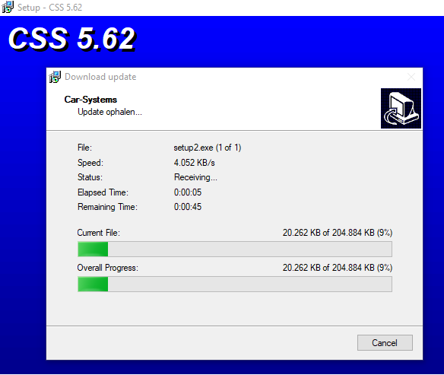This screenshot has width=444, height=375.
Task: Close the Download update dialog
Action: 411,77
